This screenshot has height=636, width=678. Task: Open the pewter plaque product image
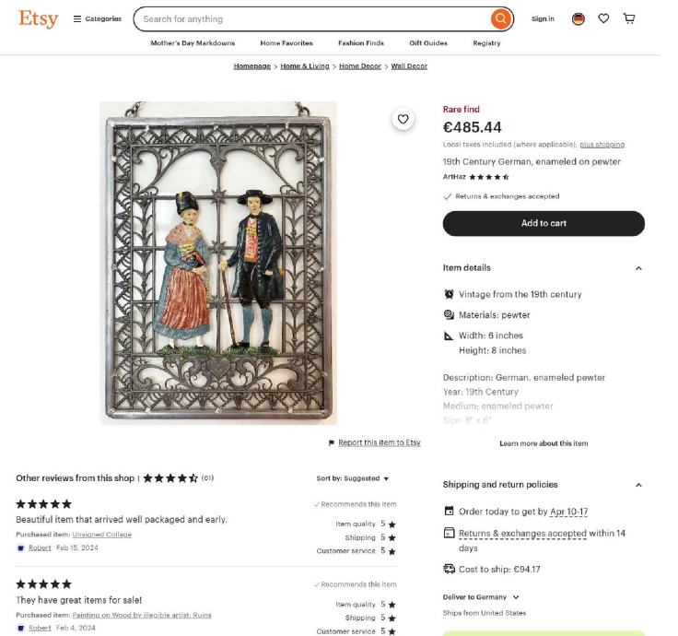(x=218, y=263)
